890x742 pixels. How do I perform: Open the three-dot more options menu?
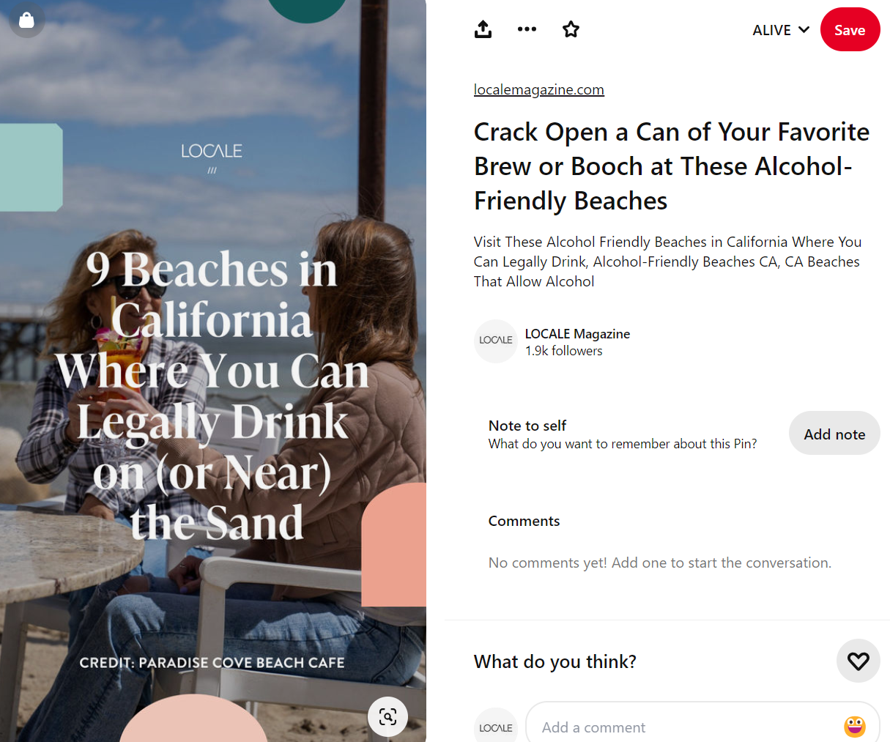point(527,29)
